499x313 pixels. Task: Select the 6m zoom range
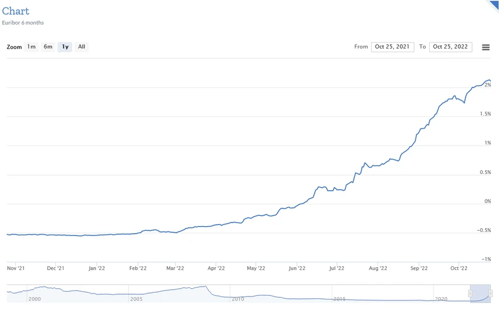[48, 47]
